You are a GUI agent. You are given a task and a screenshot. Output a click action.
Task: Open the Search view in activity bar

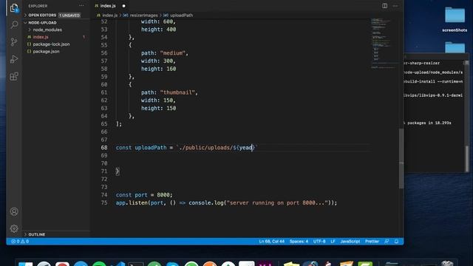click(14, 24)
